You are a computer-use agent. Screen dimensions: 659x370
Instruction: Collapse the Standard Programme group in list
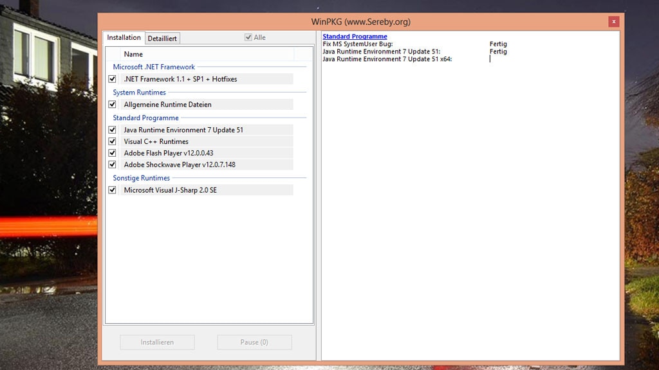point(145,118)
